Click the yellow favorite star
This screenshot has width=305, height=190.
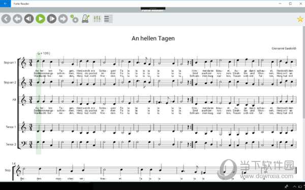(300, 19)
